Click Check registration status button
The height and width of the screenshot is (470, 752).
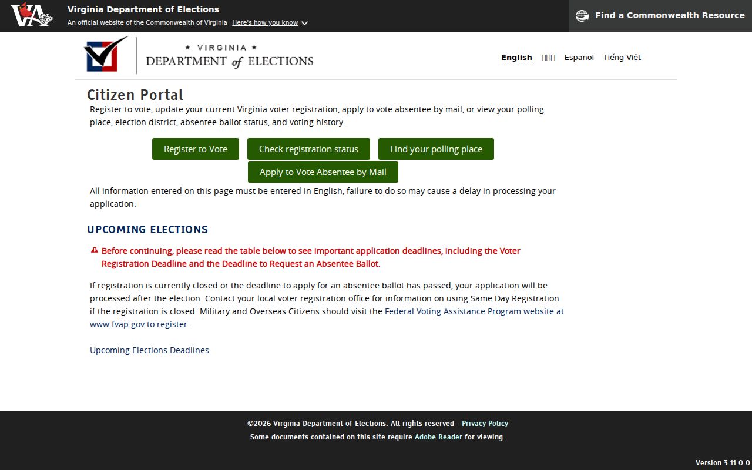308,149
